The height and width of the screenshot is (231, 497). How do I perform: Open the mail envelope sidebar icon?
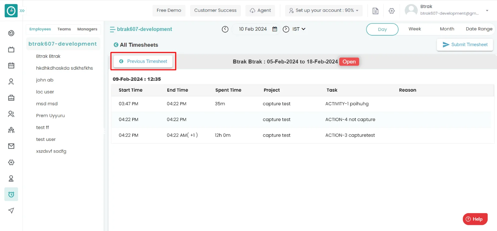[x=11, y=146]
